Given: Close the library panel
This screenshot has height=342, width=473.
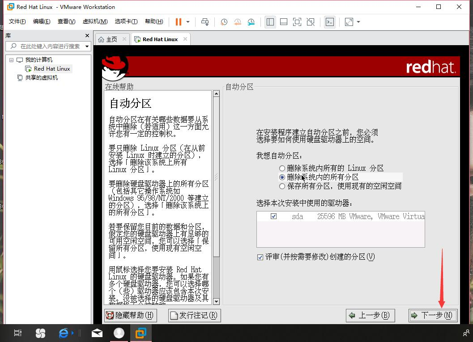Looking at the screenshot, I should [x=87, y=36].
